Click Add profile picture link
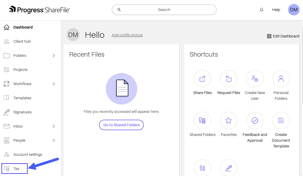The image size is (303, 176). click(x=127, y=35)
